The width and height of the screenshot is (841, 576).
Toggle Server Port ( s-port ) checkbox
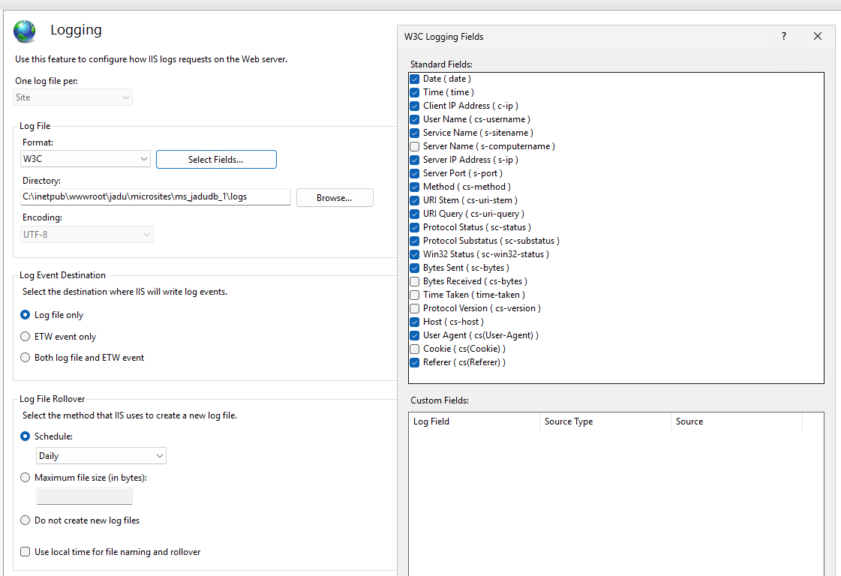coord(415,173)
